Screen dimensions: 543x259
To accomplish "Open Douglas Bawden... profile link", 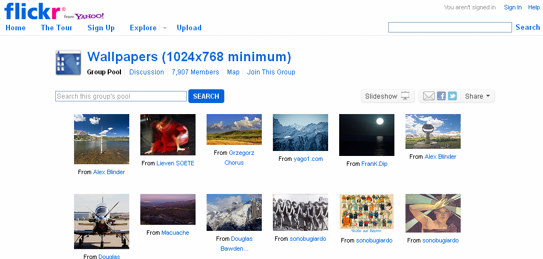I will [x=237, y=244].
